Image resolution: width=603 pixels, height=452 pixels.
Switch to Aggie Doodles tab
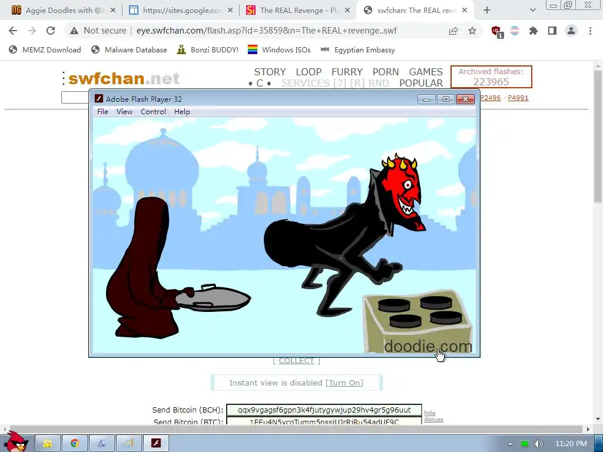click(x=62, y=11)
